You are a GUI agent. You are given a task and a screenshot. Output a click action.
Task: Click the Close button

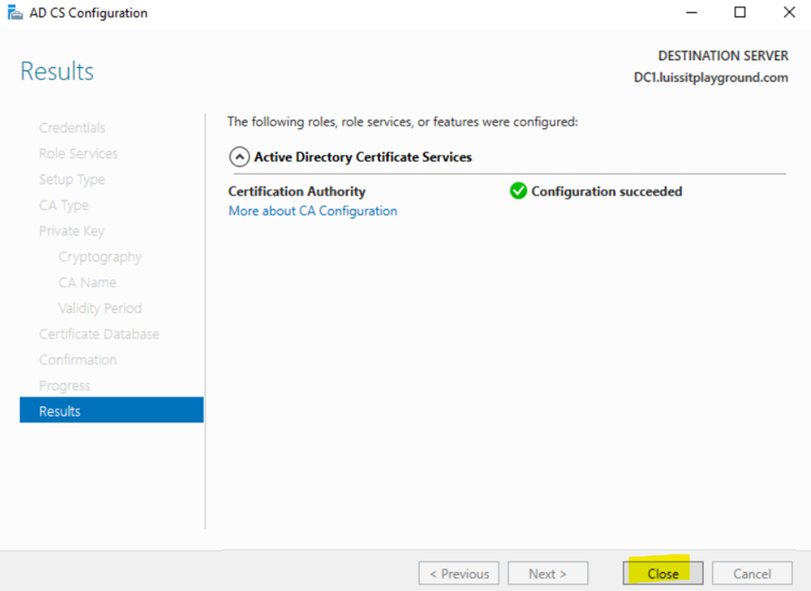663,574
